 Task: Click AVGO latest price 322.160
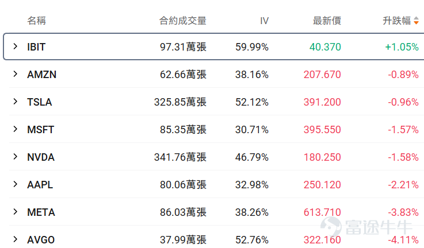click(322, 239)
